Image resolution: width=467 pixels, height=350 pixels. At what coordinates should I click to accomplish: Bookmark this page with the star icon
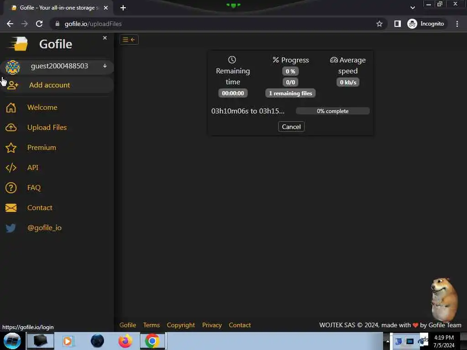379,24
